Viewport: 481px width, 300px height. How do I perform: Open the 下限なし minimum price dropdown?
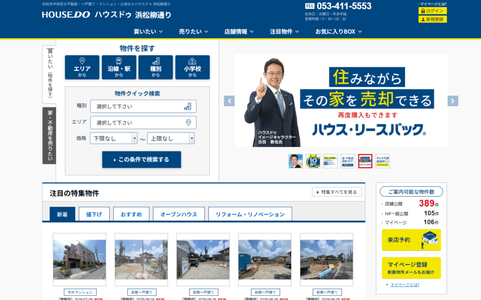point(114,138)
